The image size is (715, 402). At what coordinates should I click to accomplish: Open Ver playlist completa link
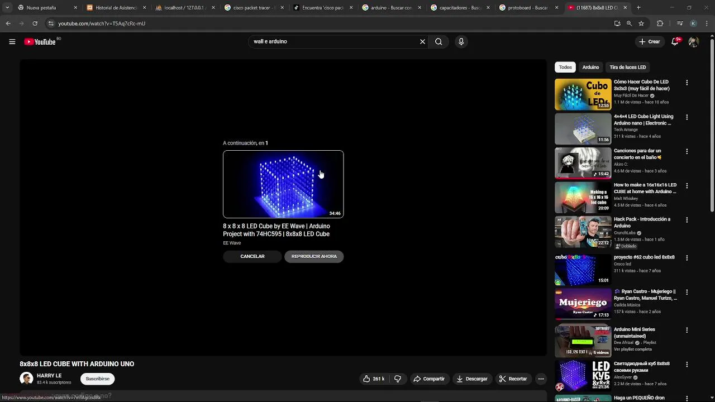click(633, 349)
